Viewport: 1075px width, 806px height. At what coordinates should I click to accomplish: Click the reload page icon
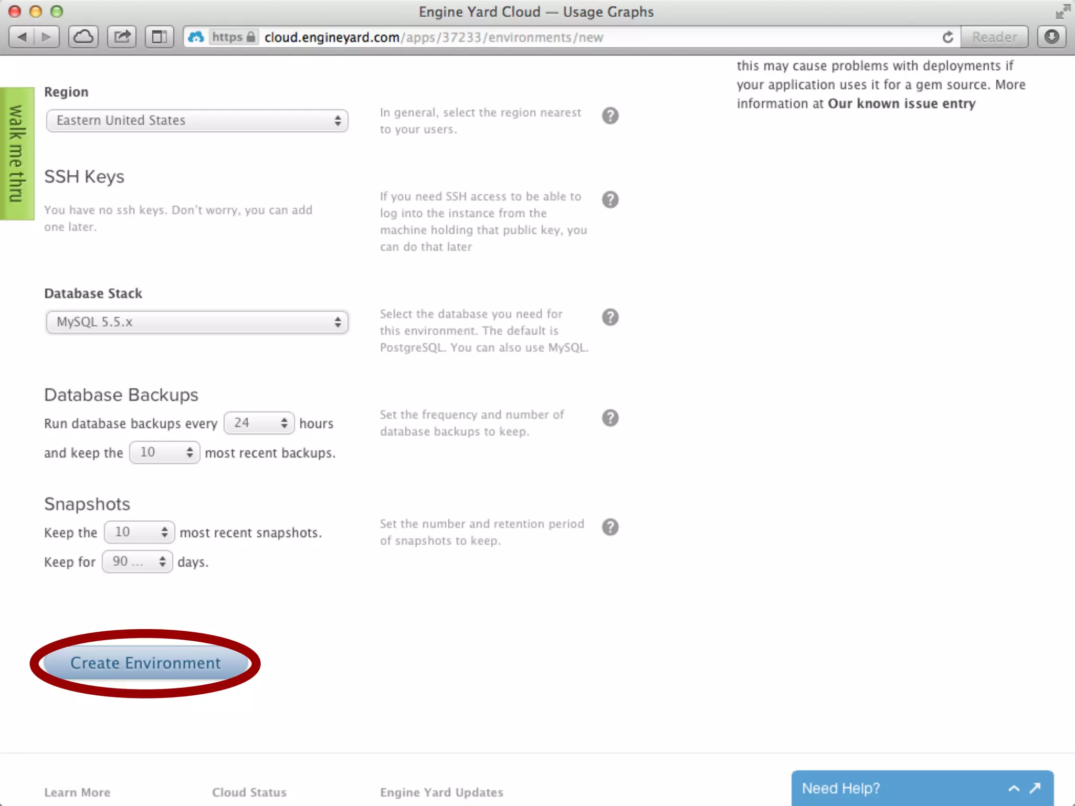pyautogui.click(x=947, y=37)
